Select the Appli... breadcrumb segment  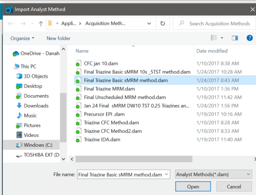click(69, 23)
